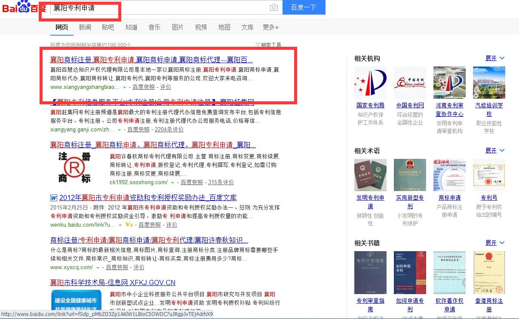Switch to the 新闻 tab
Viewport: 519px width, 319px height.
[85, 27]
